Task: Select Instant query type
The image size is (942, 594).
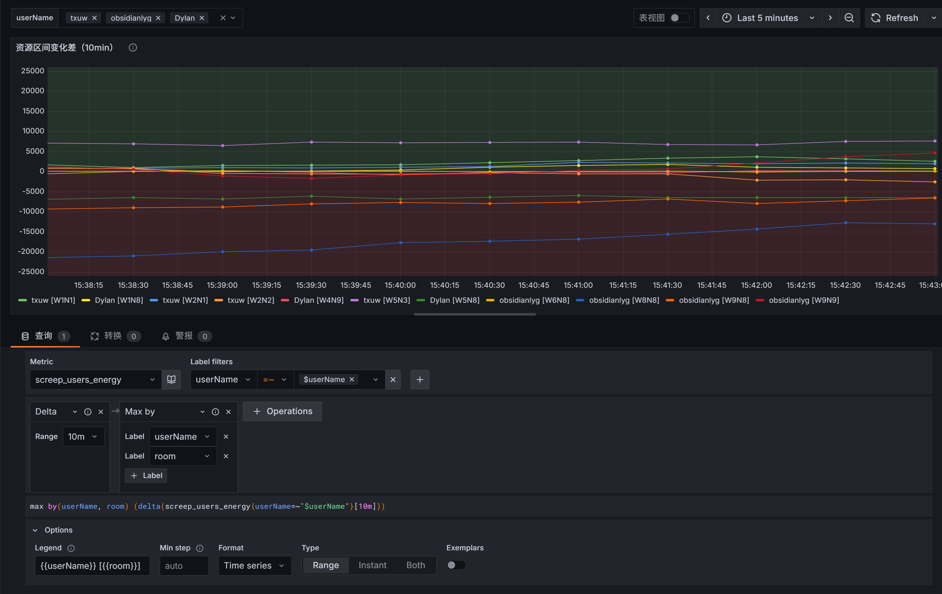Action: pos(372,565)
